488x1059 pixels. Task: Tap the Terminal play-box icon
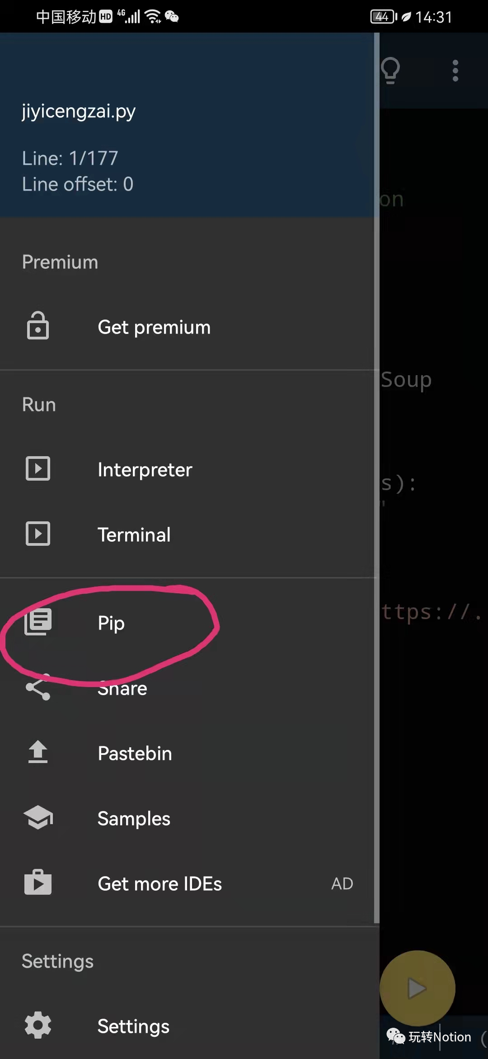(38, 534)
